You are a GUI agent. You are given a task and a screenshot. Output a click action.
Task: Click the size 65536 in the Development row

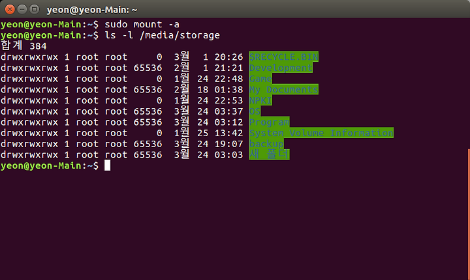pyautogui.click(x=148, y=68)
